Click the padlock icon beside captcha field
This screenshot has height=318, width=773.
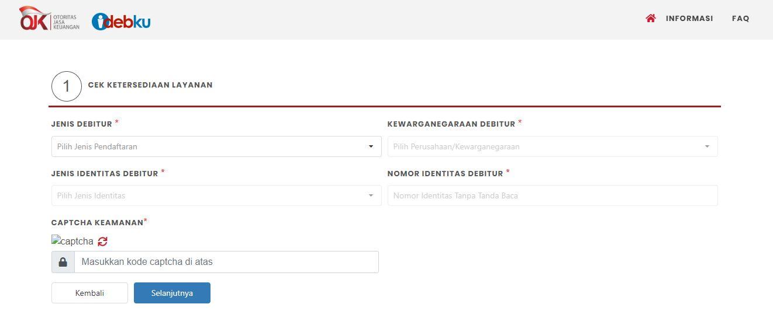(63, 262)
